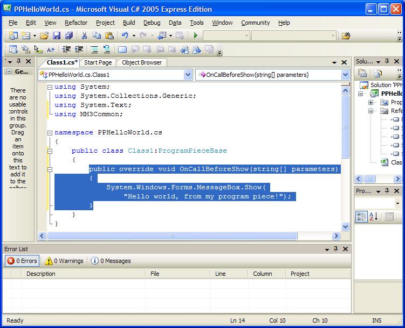Close the Class1.cs document tab
The width and height of the screenshot is (405, 328).
point(344,62)
